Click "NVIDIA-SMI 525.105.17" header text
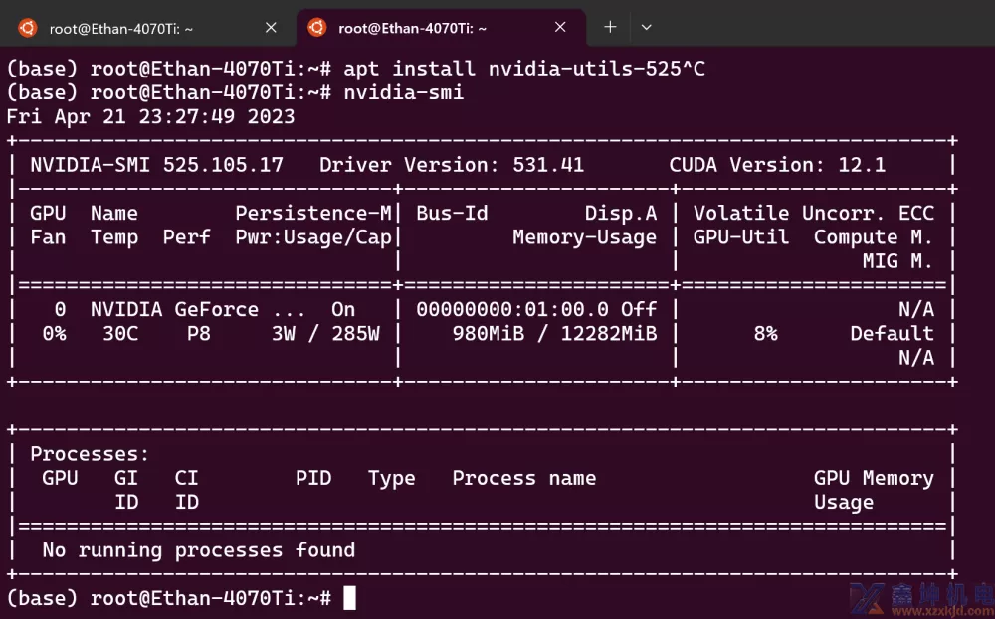Viewport: 995px width, 619px height. 157,165
